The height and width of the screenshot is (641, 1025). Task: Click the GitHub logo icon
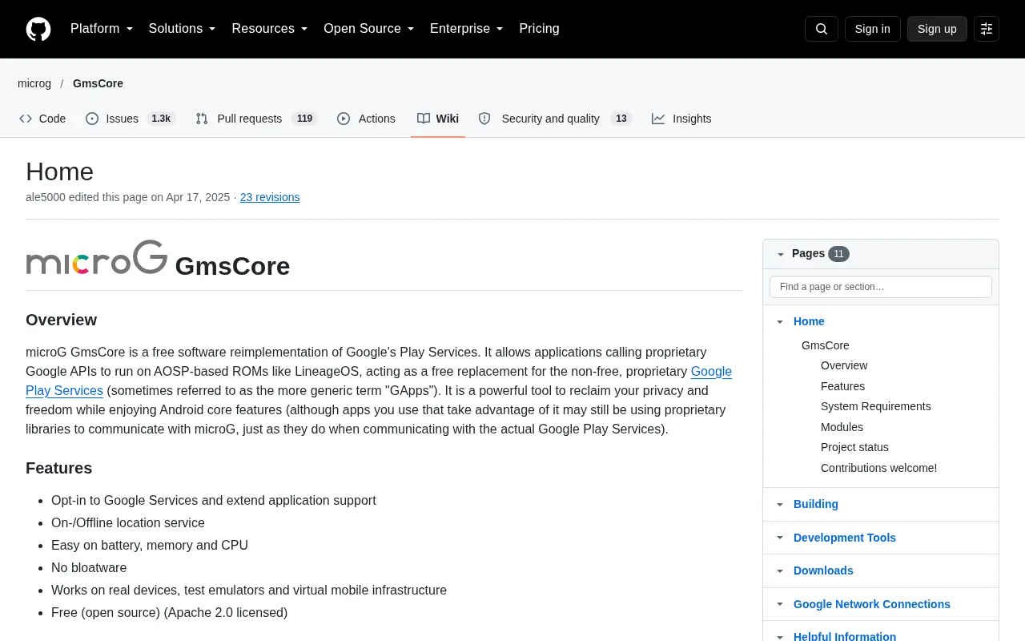coord(38,29)
